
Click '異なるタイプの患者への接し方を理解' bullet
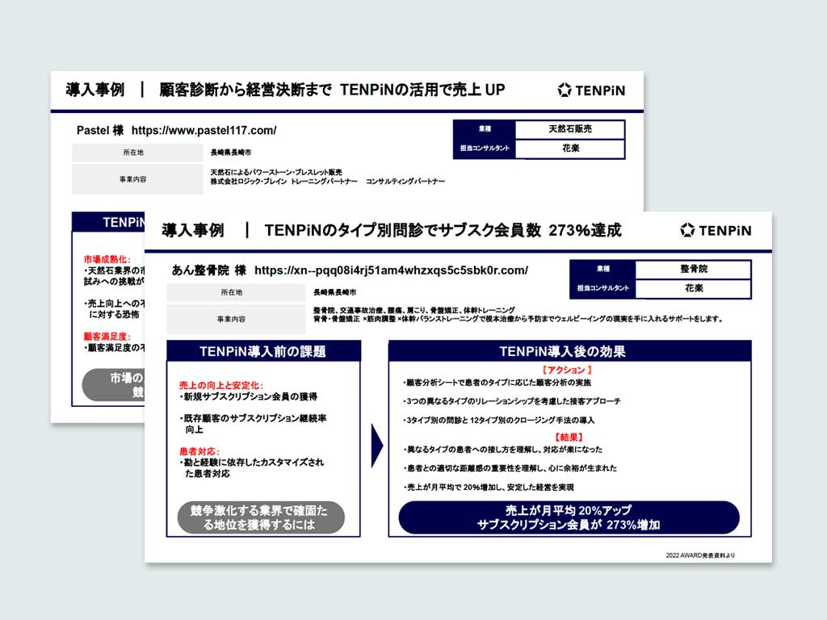point(502,449)
